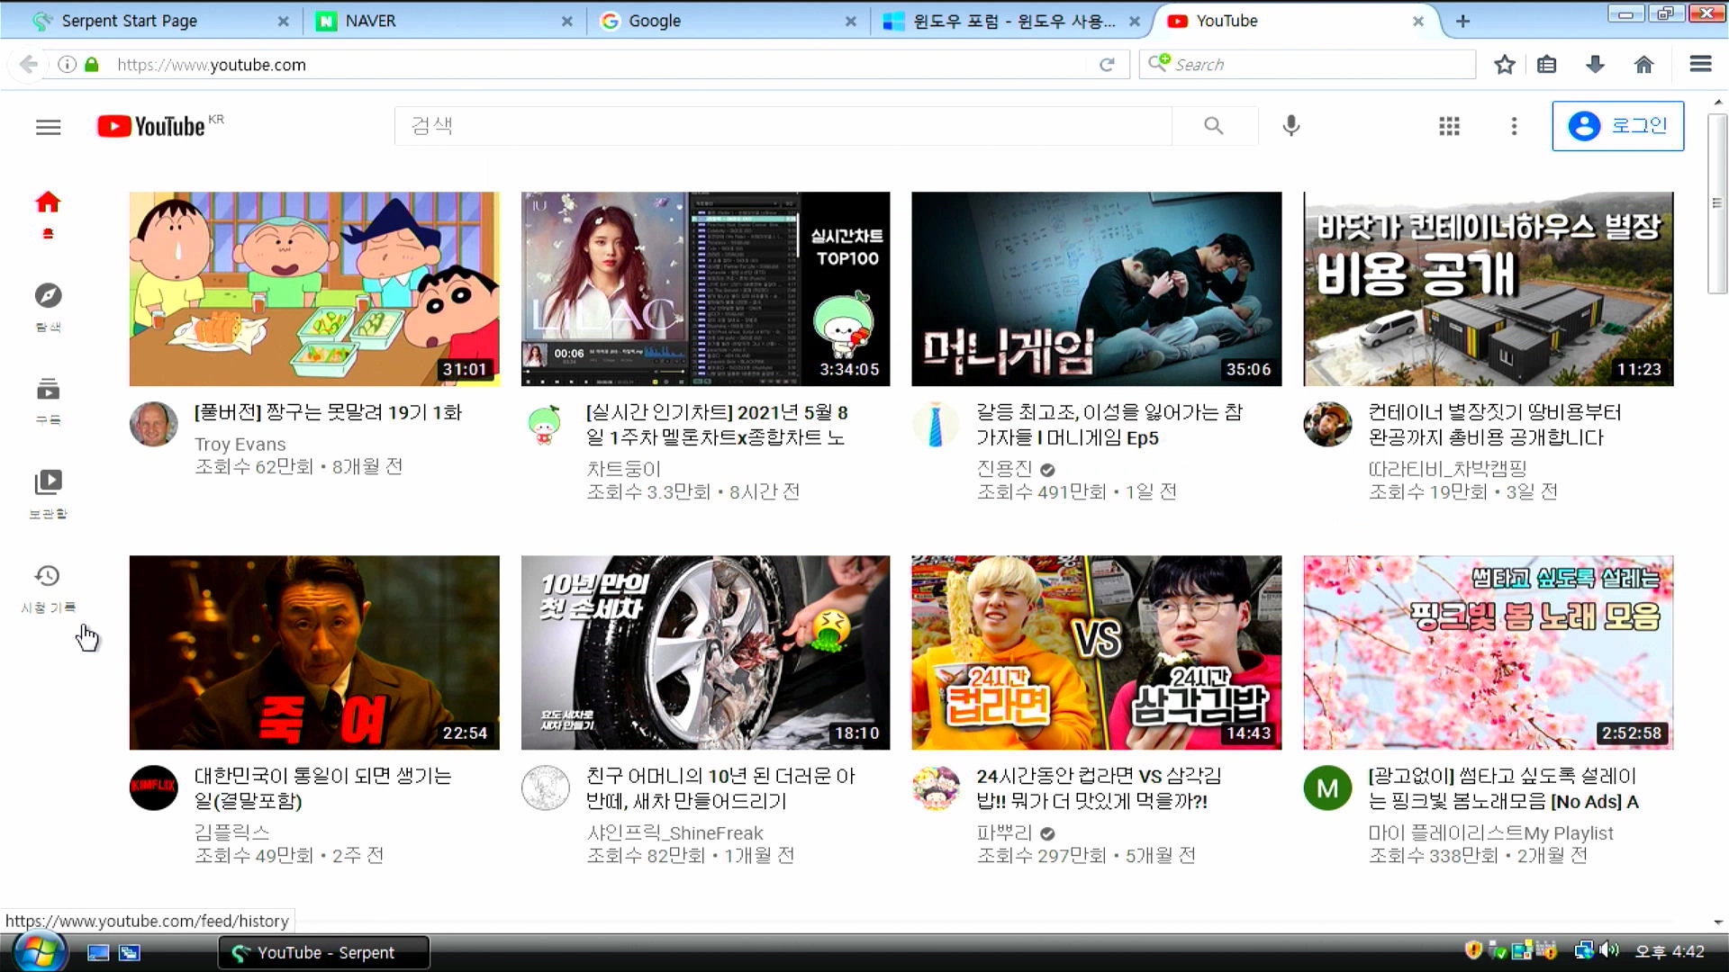Screen dimensions: 1729x972
Task: Open the Explore compass sidebar icon
Action: point(48,296)
